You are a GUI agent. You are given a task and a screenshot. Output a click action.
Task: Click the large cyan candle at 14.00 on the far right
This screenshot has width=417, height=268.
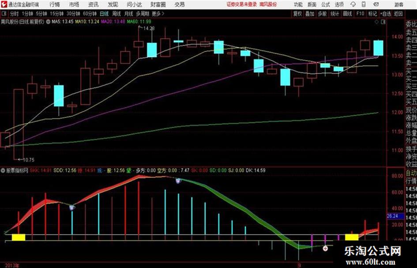pos(378,48)
